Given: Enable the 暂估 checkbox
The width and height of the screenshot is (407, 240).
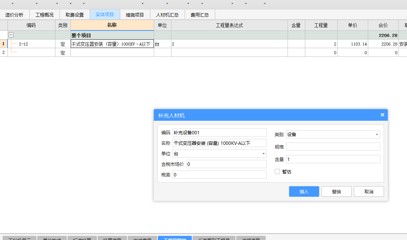Looking at the screenshot, I should (x=277, y=172).
